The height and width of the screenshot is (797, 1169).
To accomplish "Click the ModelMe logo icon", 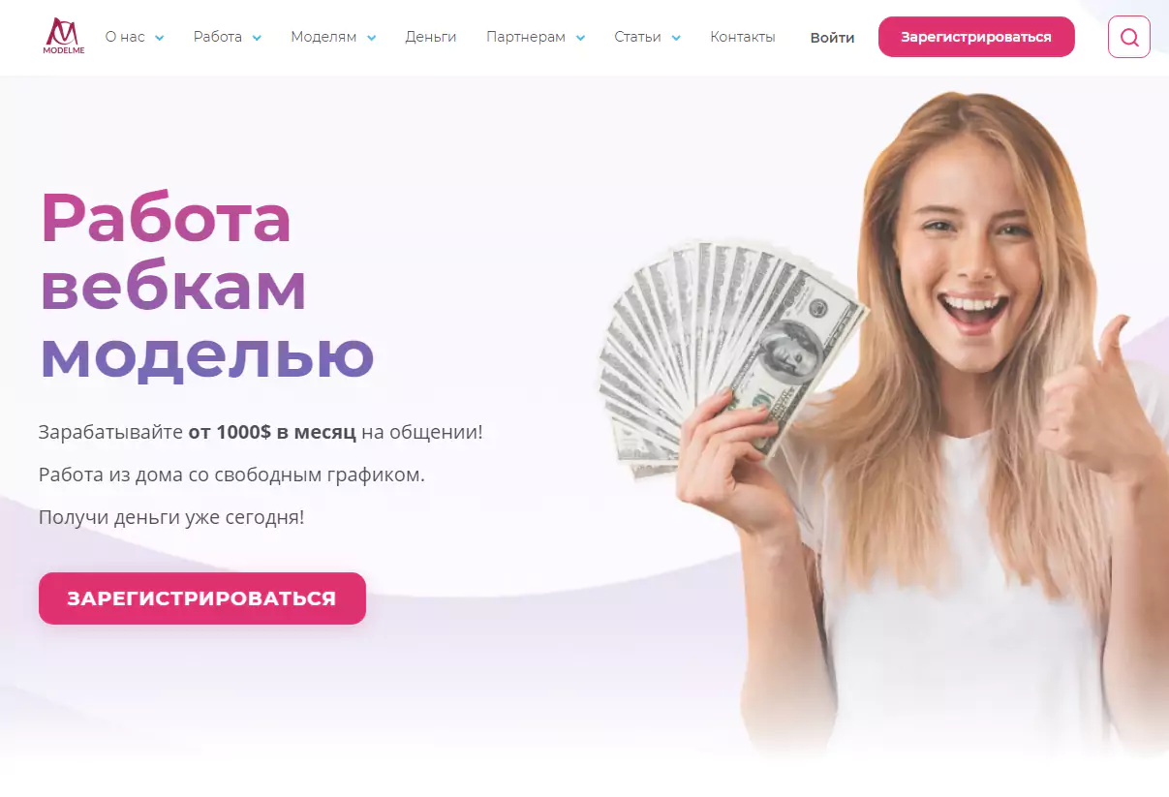I will tap(64, 36).
